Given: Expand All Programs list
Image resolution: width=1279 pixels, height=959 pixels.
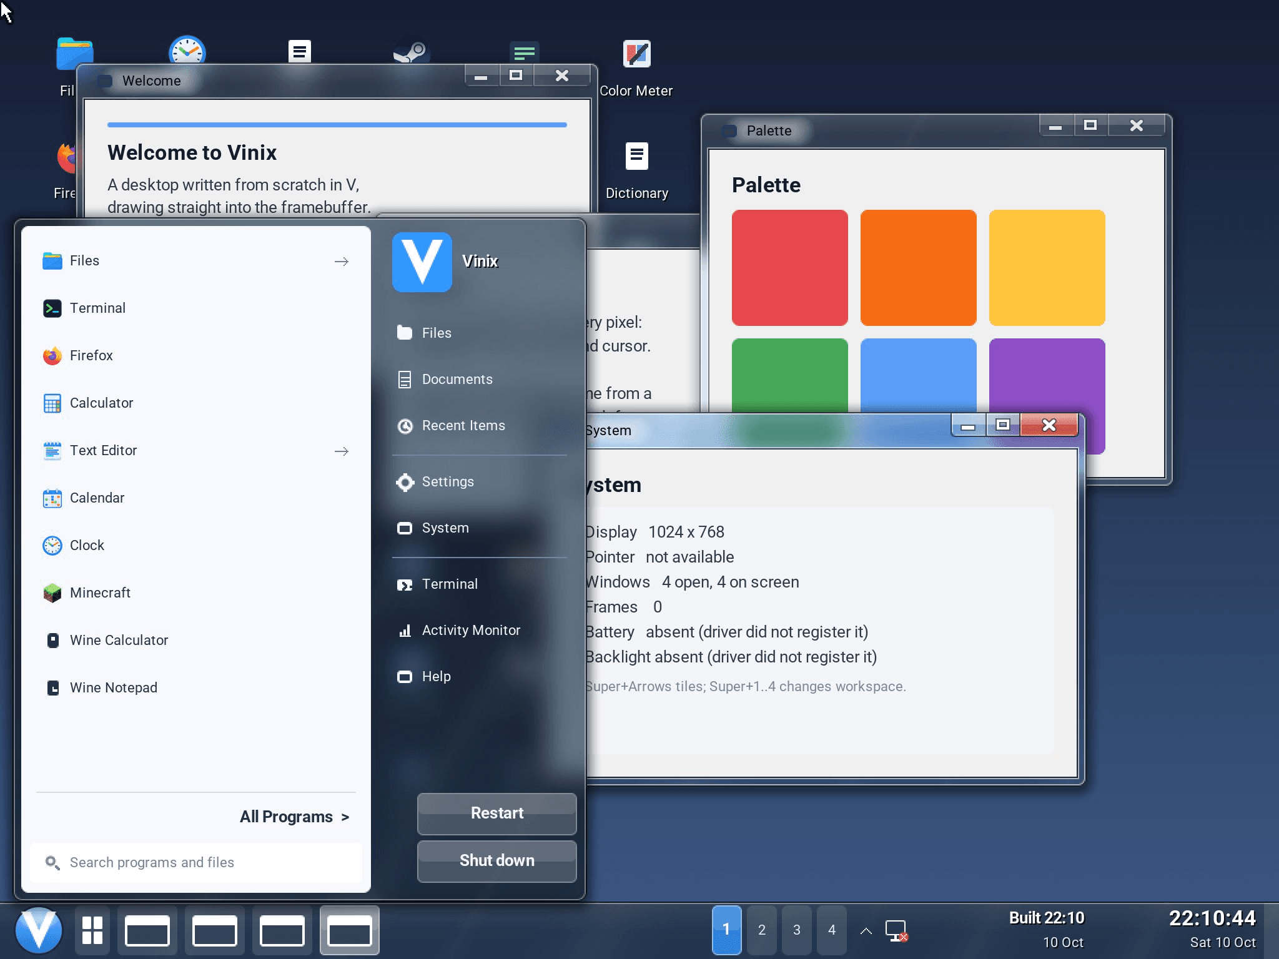Looking at the screenshot, I should [295, 817].
